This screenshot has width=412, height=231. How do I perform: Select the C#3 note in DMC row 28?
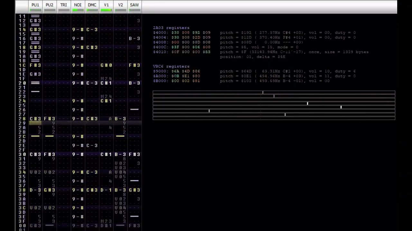coord(92,119)
